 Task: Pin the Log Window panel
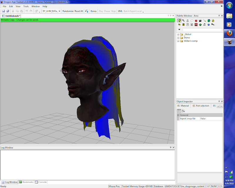pyautogui.click(x=171, y=147)
